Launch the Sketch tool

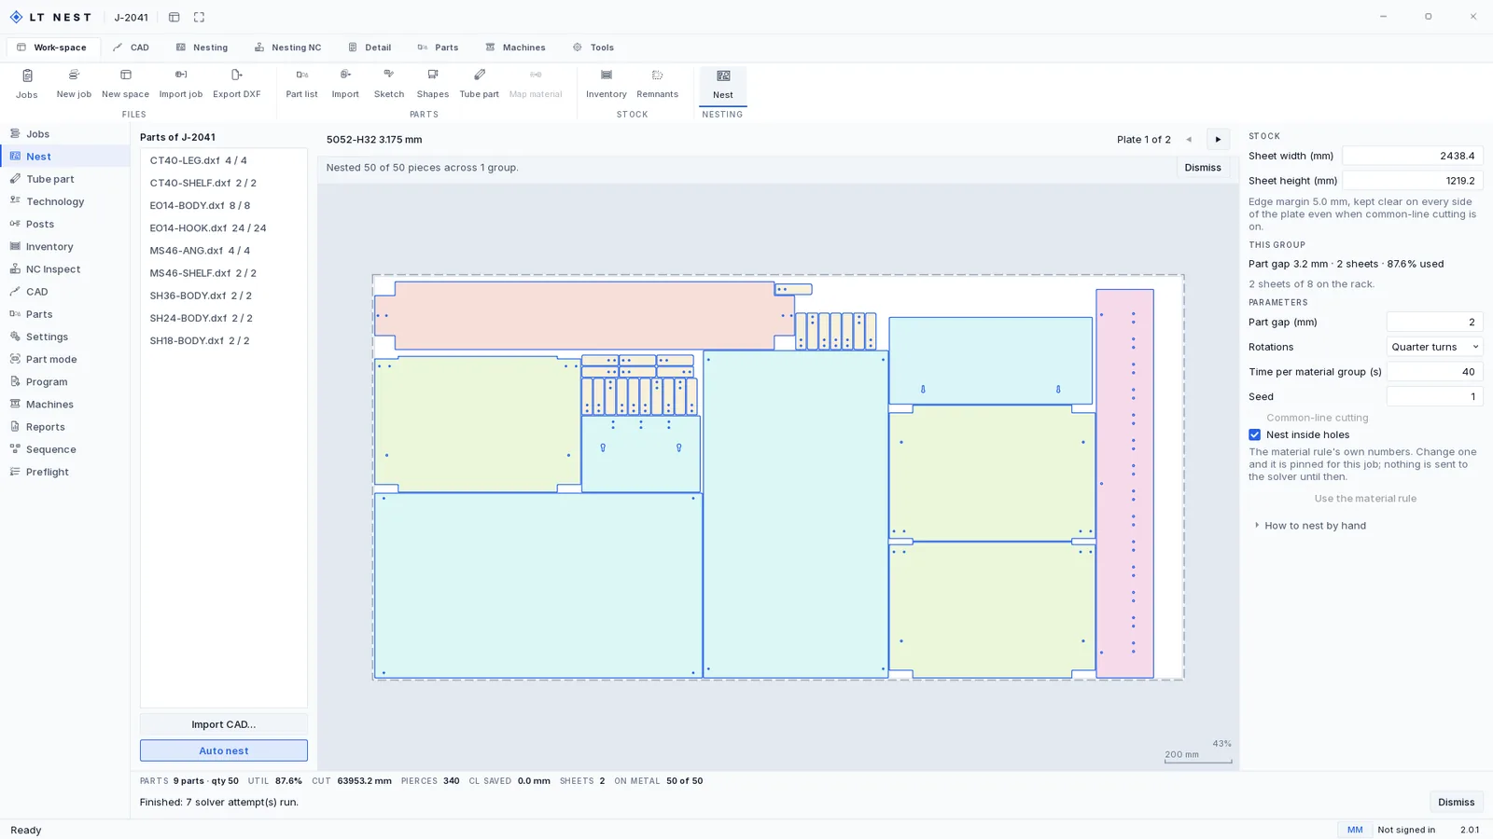pos(389,83)
